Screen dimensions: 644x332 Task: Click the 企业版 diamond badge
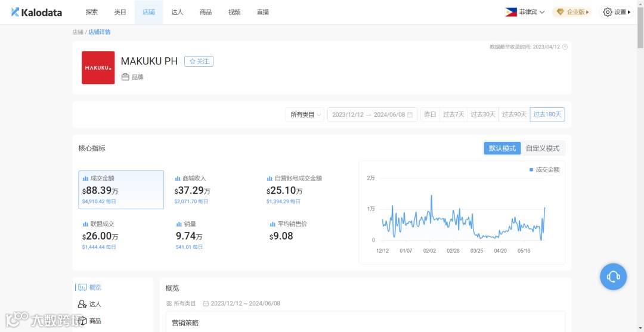(572, 12)
